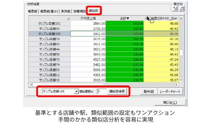The height and width of the screenshot is (129, 210).
Task: Click the horizontal scrollbar thumb
Action: point(68,84)
